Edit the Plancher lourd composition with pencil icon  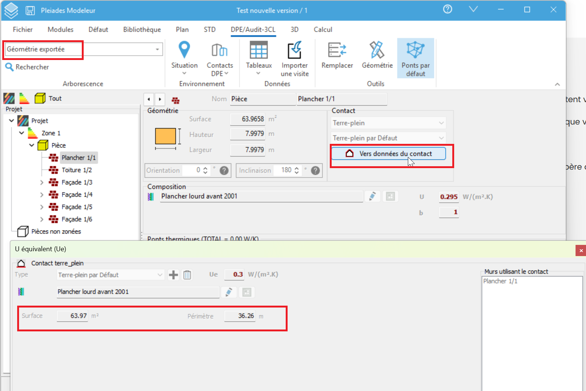point(372,196)
